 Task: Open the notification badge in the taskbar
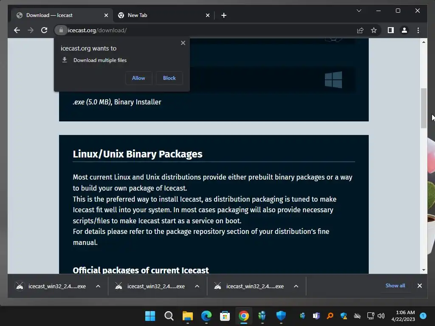coord(423,316)
